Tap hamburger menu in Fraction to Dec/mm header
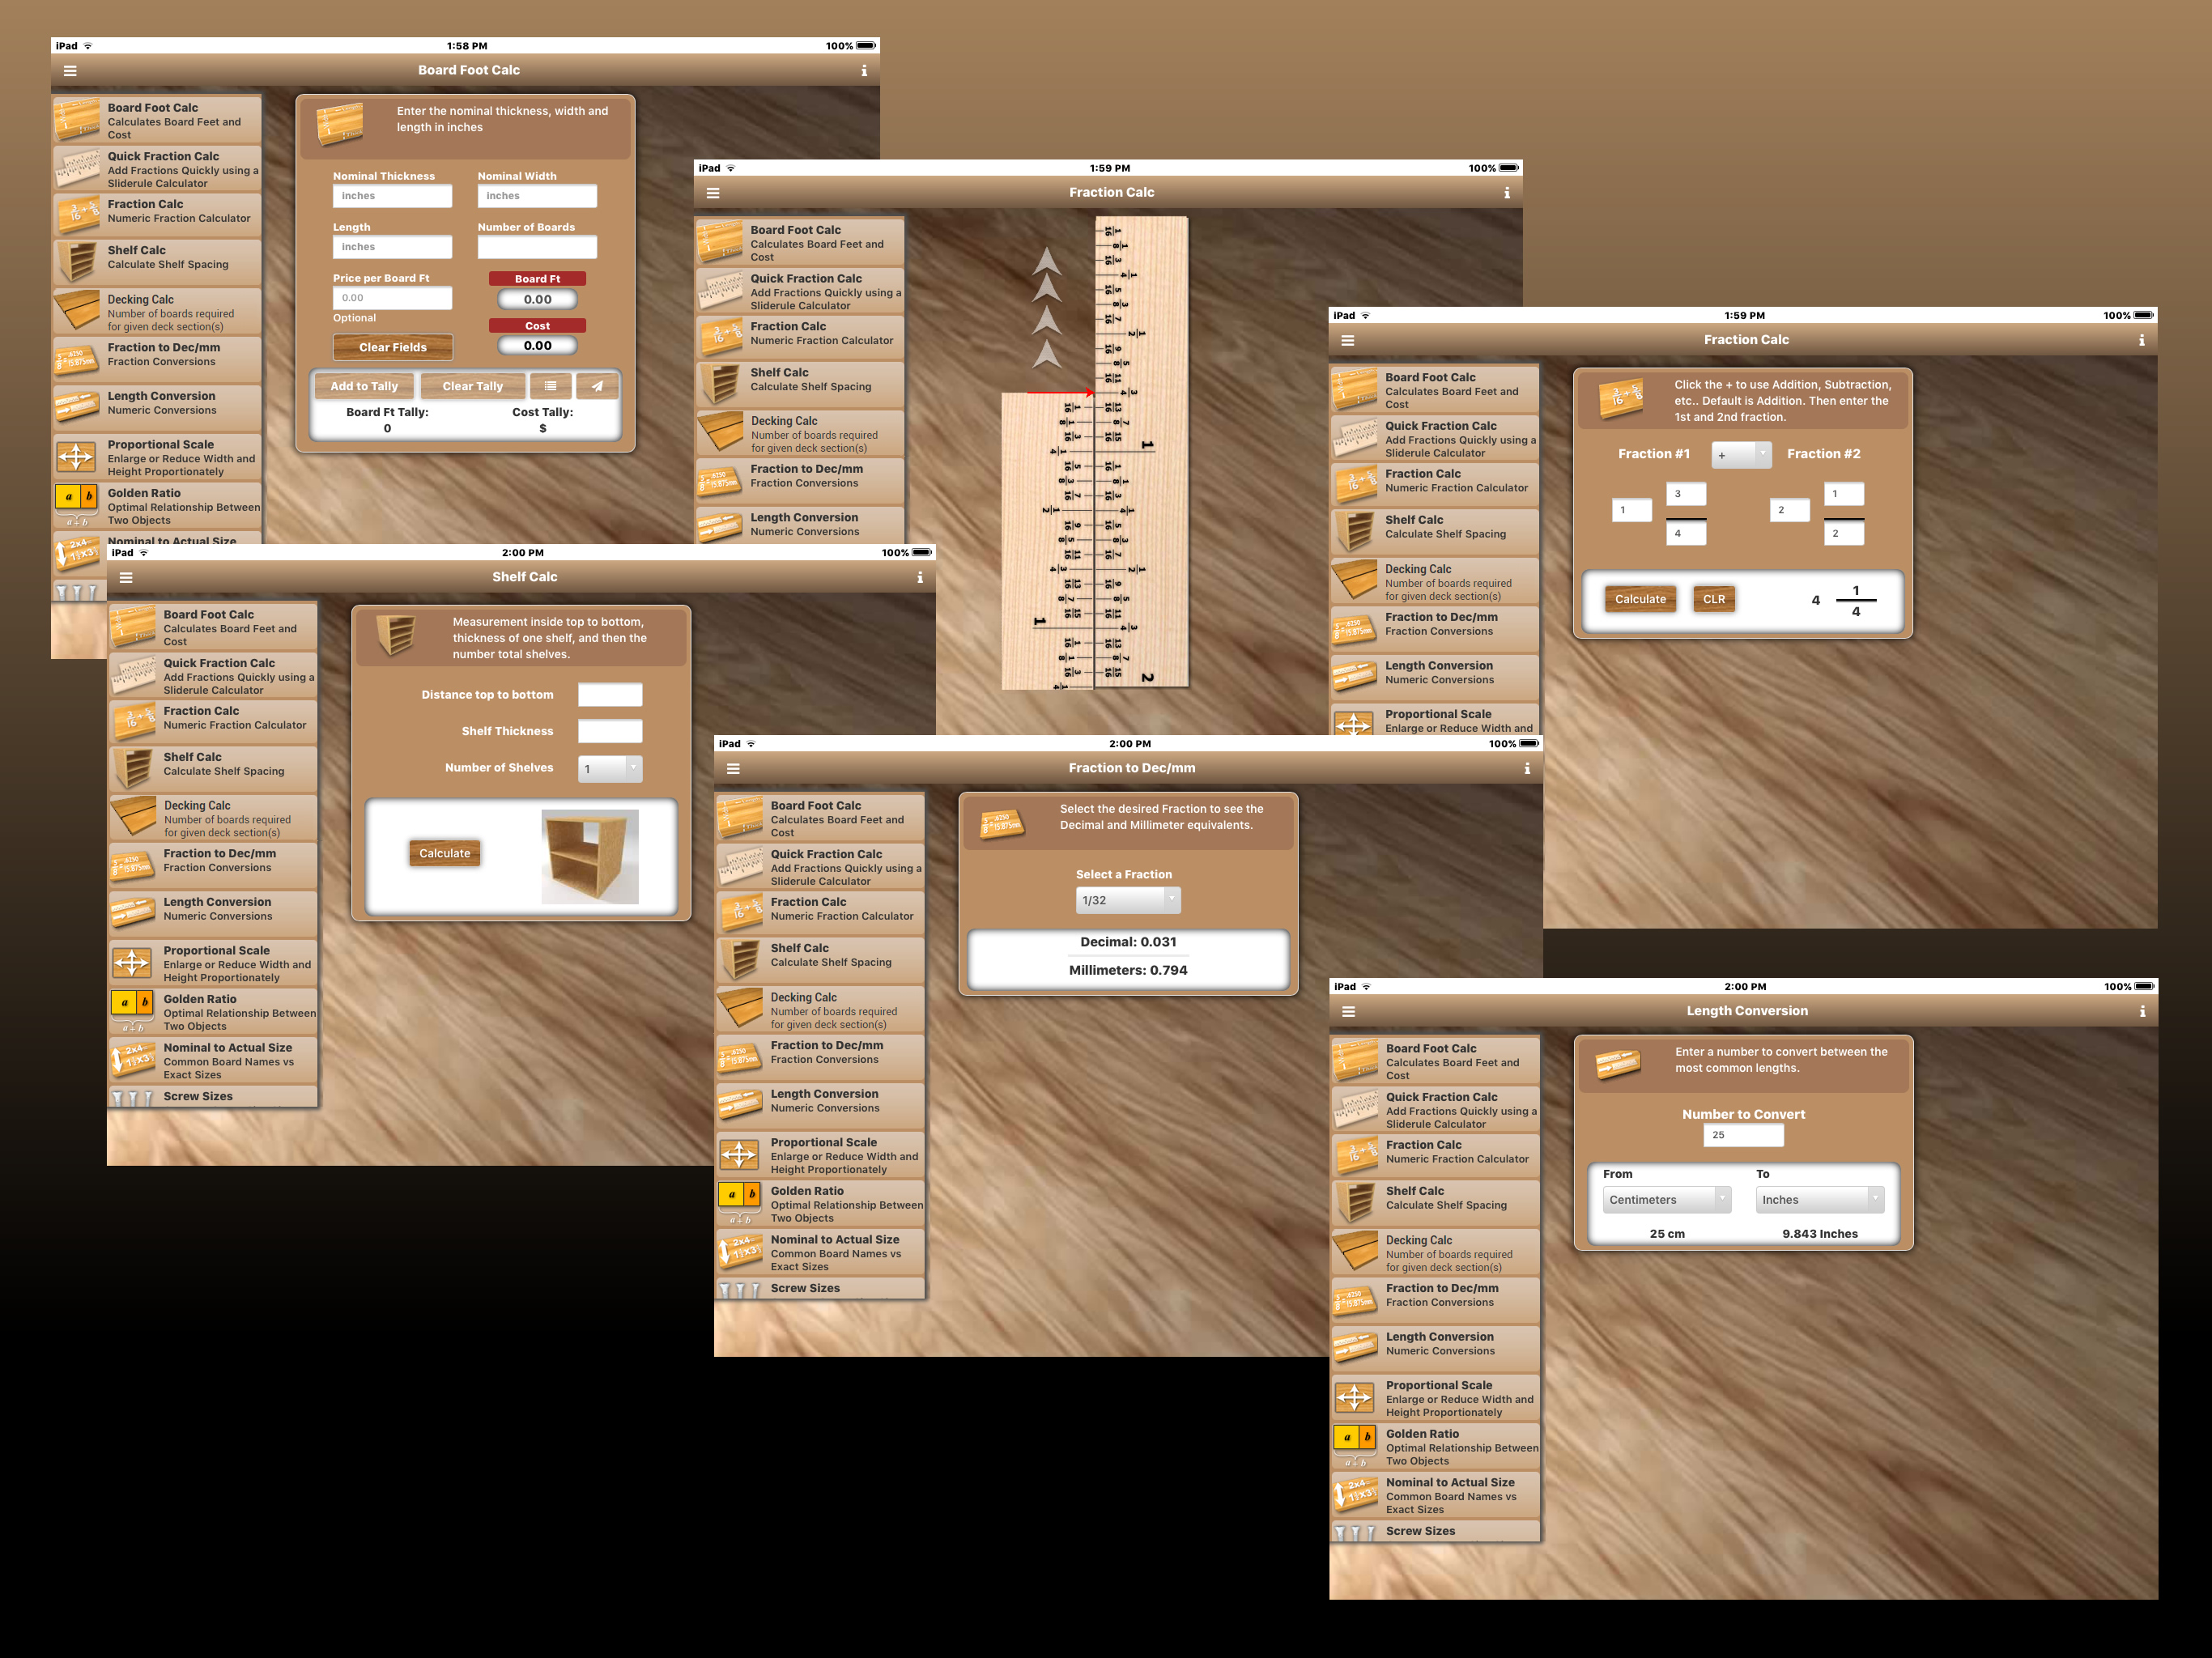Screen dimensions: 2212x1658 (733, 768)
